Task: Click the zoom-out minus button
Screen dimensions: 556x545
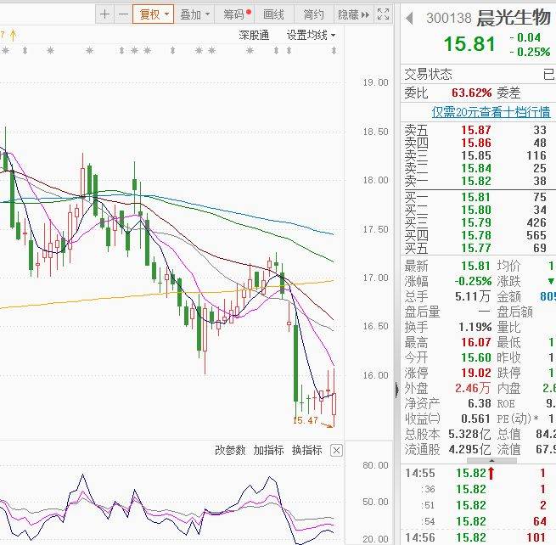Action: [123, 14]
